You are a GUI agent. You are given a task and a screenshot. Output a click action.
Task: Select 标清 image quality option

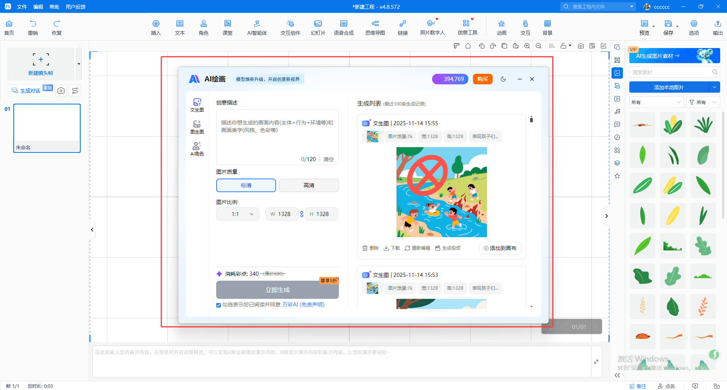point(246,185)
